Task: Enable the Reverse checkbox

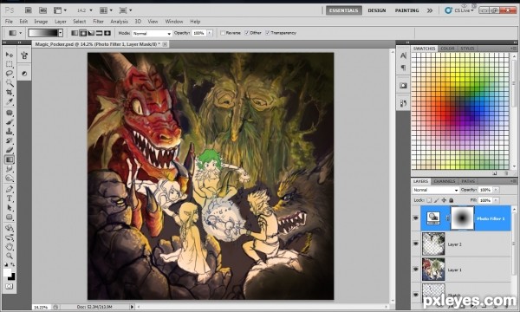Action: coord(223,33)
